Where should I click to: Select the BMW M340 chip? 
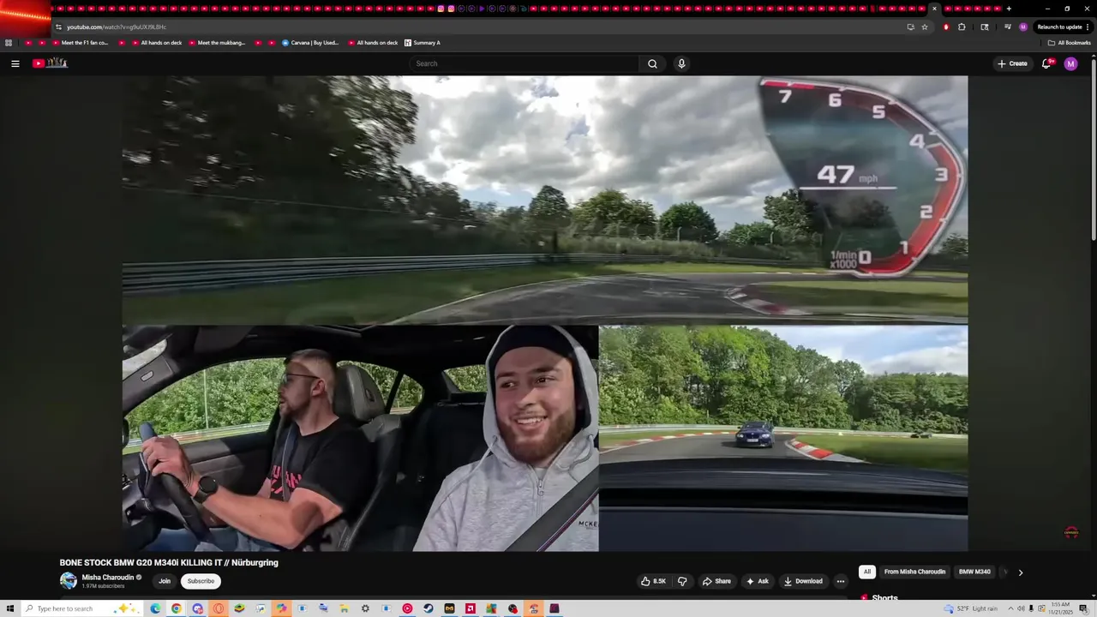pyautogui.click(x=974, y=572)
